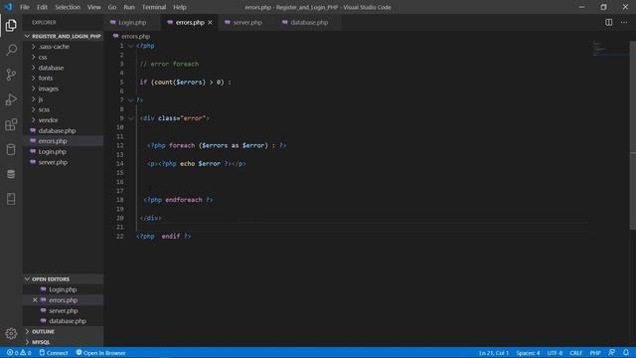Expand the Outline section
636x358 pixels.
(63, 331)
